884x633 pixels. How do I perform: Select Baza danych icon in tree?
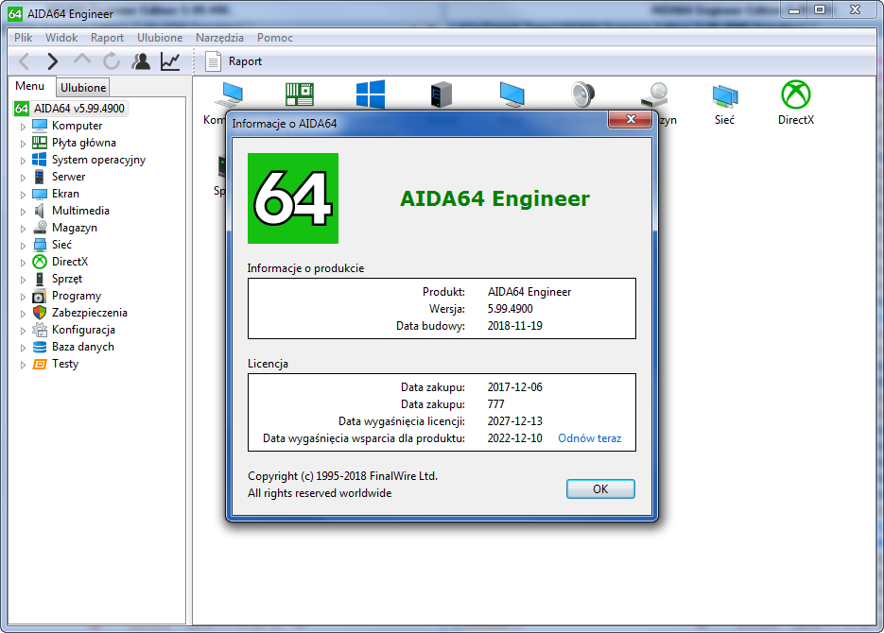[40, 347]
